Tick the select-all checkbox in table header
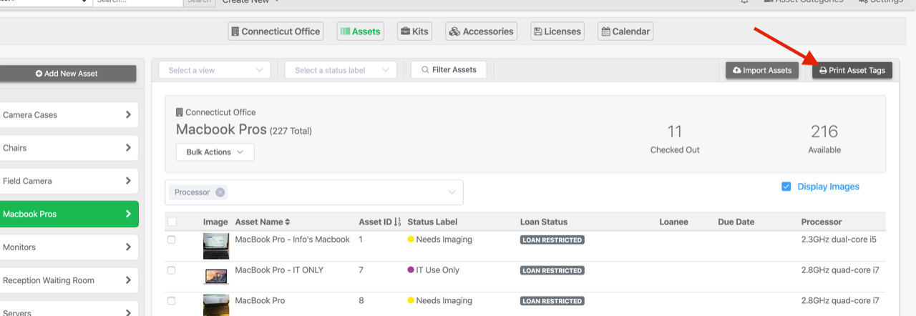 171,222
